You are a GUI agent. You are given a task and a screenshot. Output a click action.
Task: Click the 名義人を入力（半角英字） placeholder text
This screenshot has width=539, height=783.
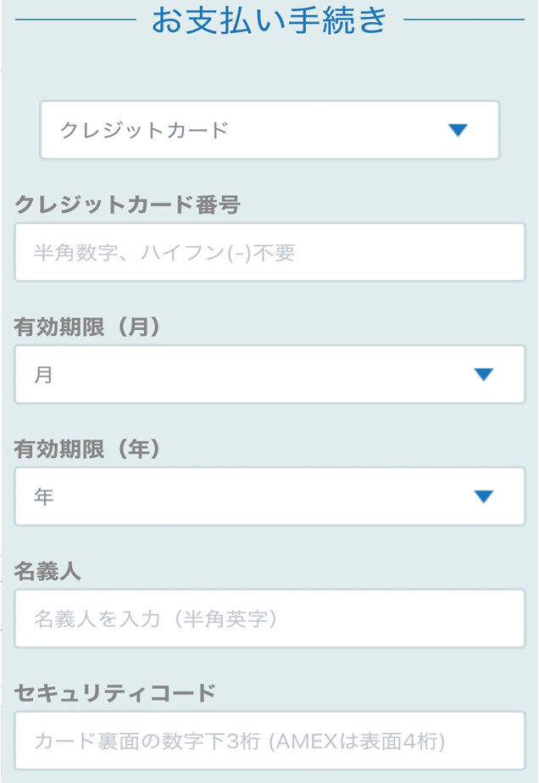tap(156, 619)
